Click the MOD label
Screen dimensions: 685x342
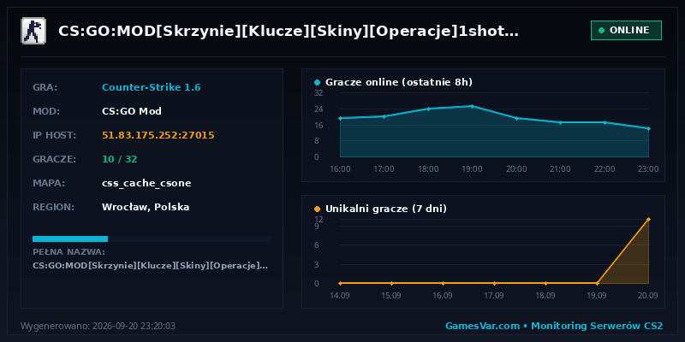point(46,111)
